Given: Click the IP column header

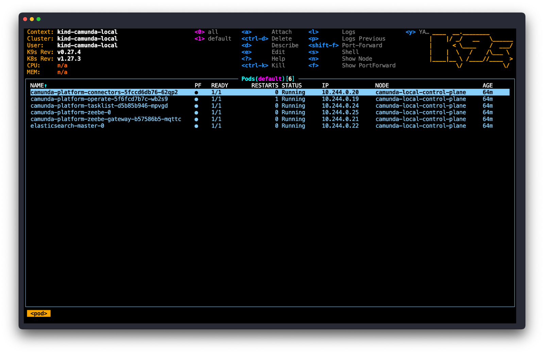Looking at the screenshot, I should [325, 85].
